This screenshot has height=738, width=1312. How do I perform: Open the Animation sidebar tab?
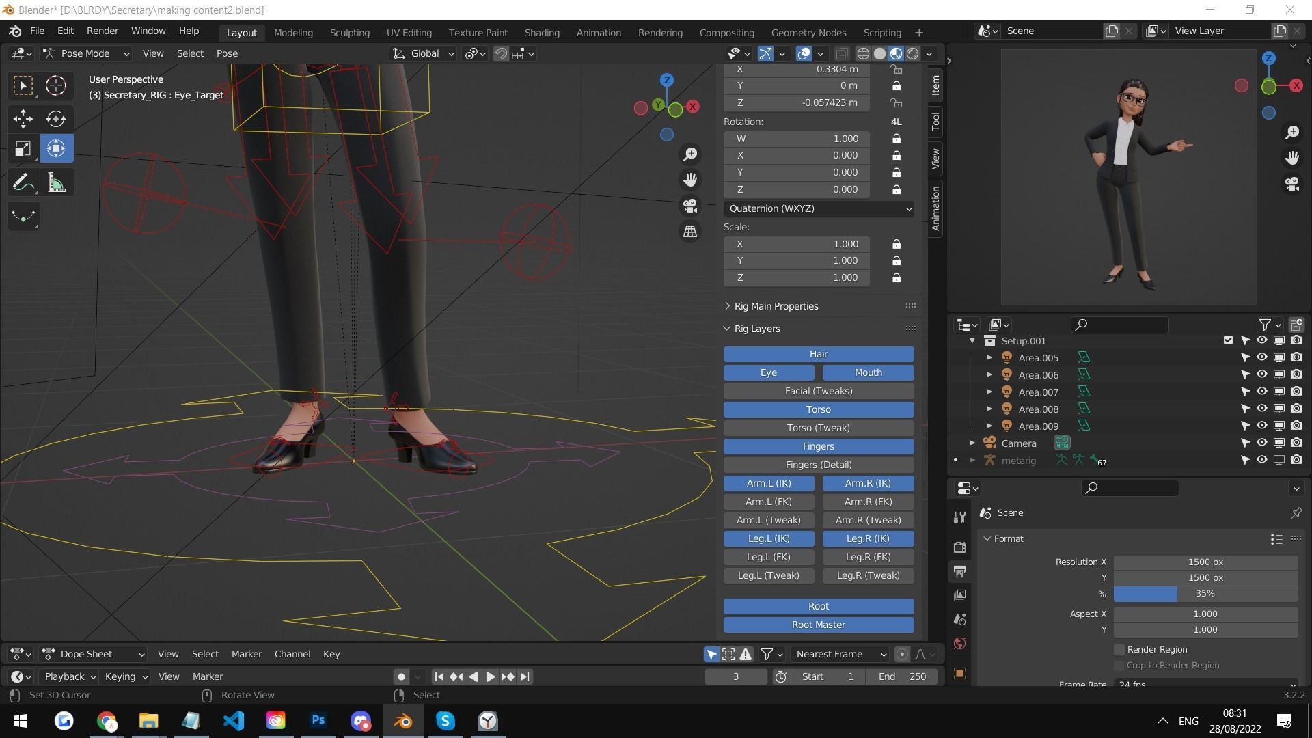[935, 208]
